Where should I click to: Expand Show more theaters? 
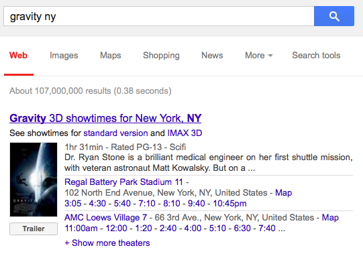[x=107, y=243]
